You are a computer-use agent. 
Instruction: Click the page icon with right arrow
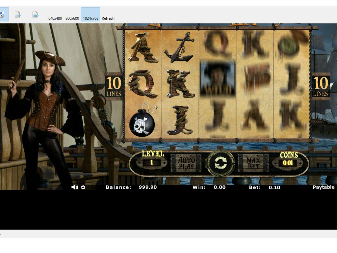pyautogui.click(x=36, y=14)
